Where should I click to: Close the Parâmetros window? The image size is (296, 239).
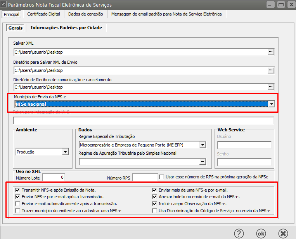click(291, 5)
